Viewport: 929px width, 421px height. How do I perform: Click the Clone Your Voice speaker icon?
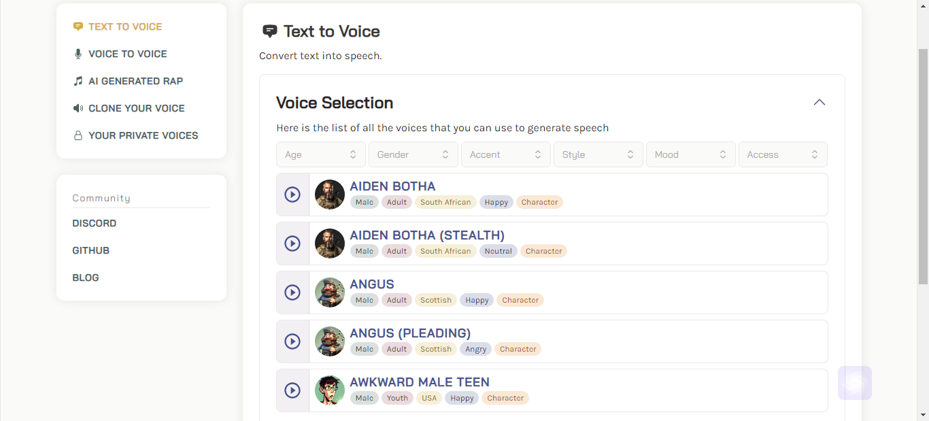(x=78, y=108)
